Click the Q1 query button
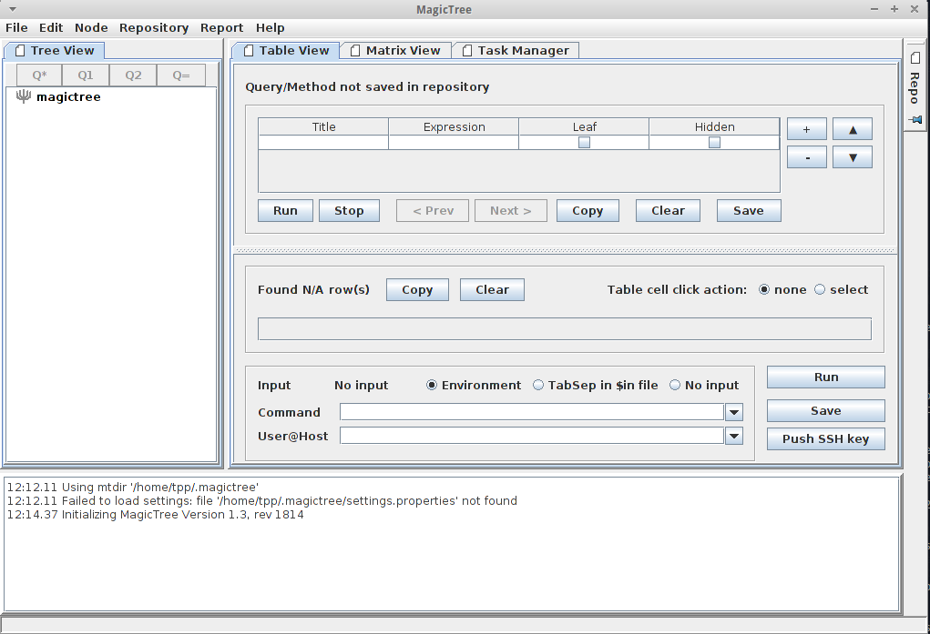The image size is (930, 634). click(x=86, y=75)
